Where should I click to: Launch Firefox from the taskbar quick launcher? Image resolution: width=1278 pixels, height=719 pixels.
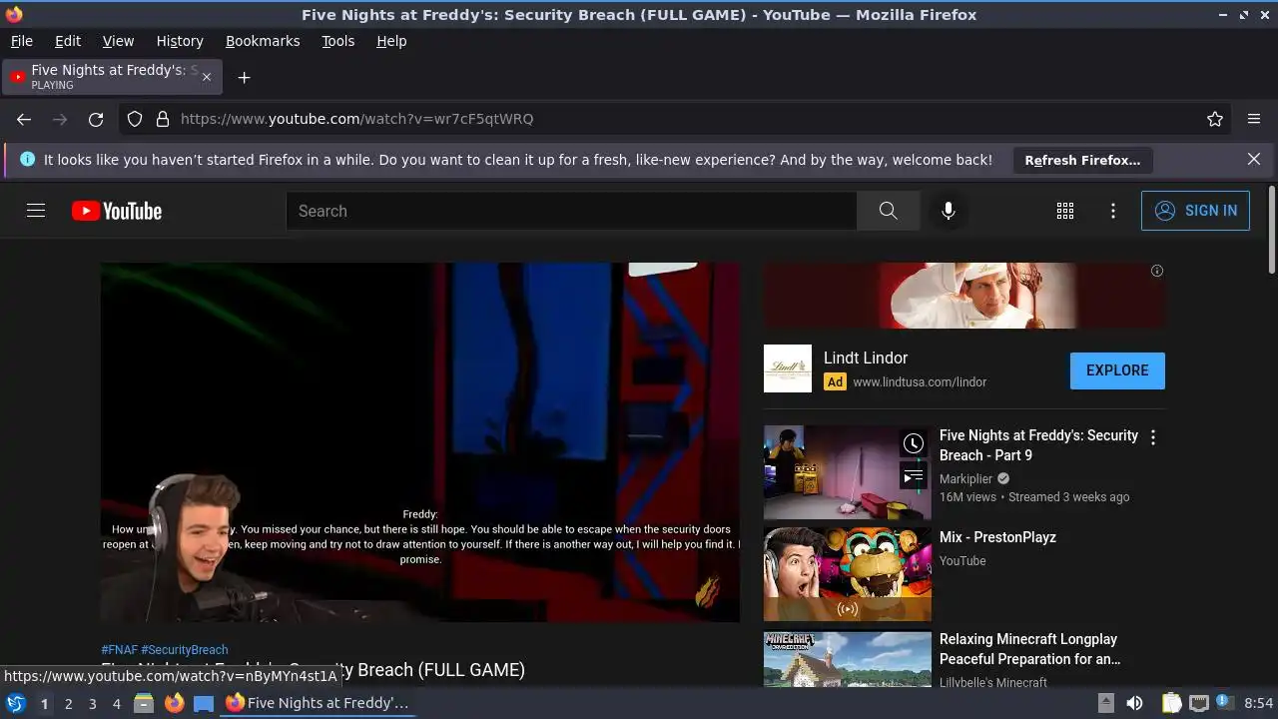point(174,703)
